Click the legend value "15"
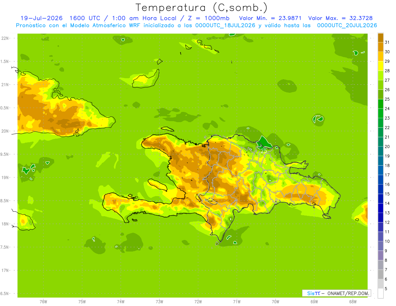The width and height of the screenshot is (396, 306). click(387, 194)
